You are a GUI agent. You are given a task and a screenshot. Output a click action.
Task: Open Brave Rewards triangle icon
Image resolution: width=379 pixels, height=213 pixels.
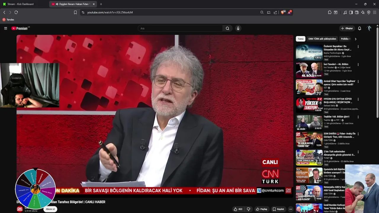(290, 12)
